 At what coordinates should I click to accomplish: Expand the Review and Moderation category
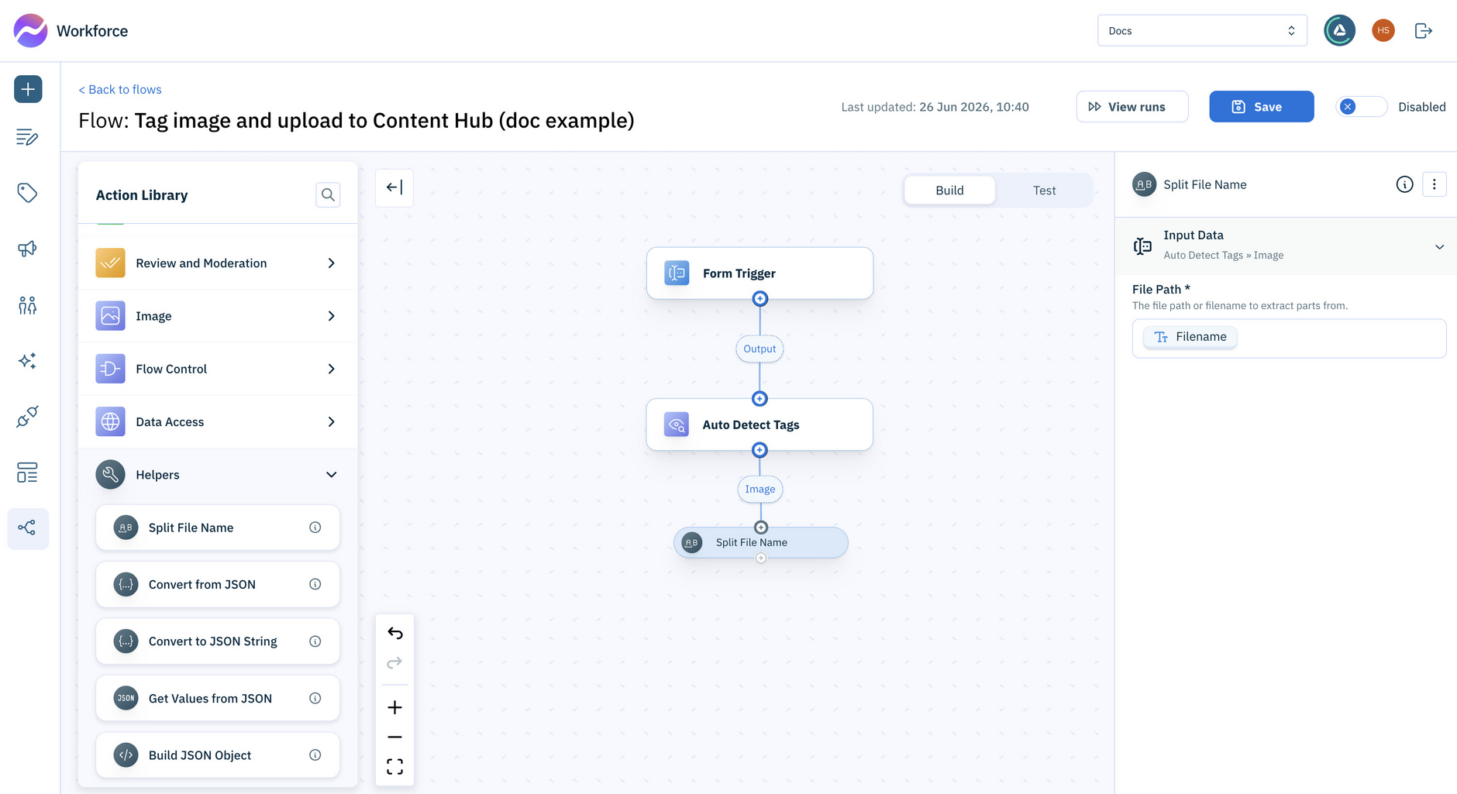tap(218, 263)
